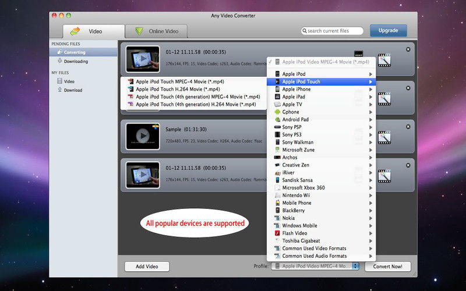Image resolution: width=466 pixels, height=291 pixels.
Task: Expand the Apple iPod Touch submenu arrow
Action: pos(370,81)
